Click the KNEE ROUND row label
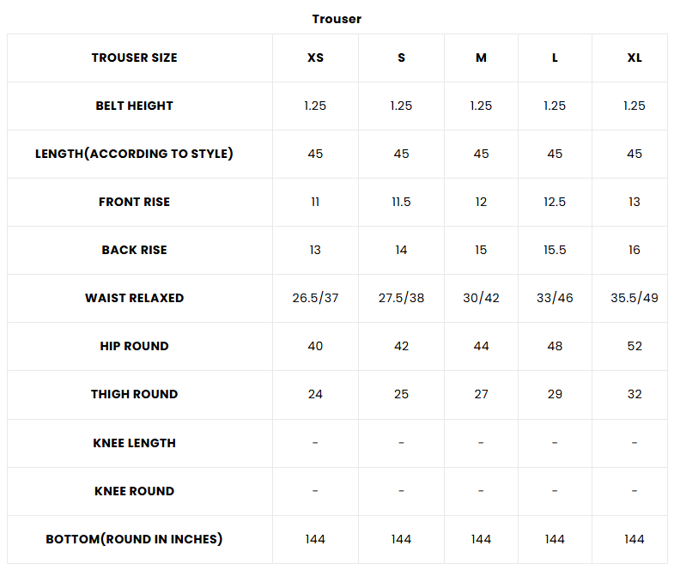 tap(134, 491)
